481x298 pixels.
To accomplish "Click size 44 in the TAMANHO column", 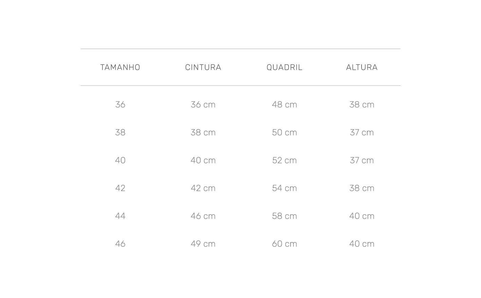I will 120,216.
